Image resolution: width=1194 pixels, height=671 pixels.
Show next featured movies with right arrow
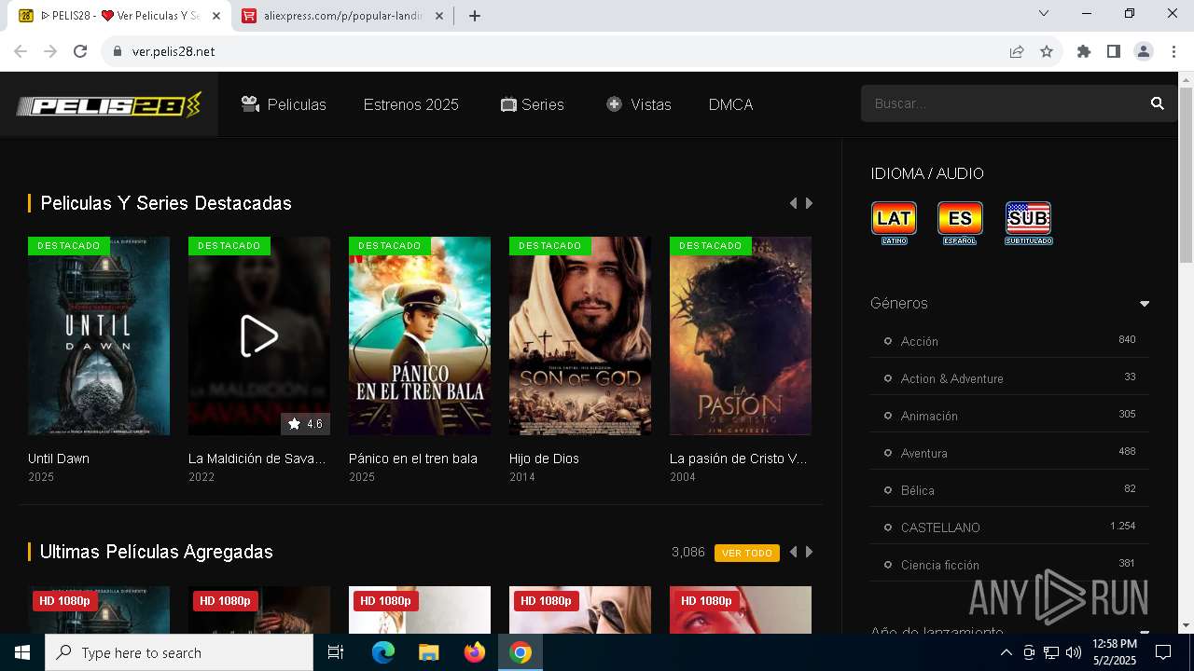(x=809, y=203)
